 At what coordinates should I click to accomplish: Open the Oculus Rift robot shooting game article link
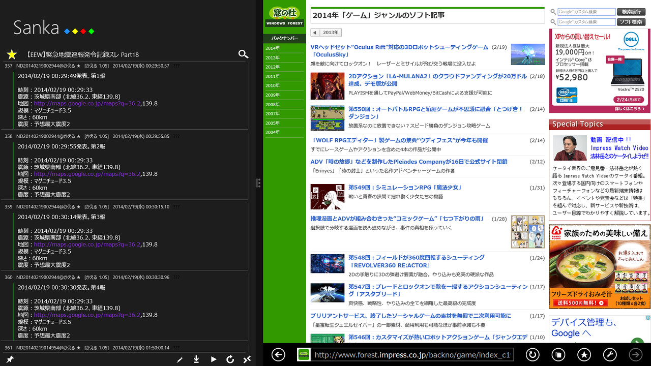pyautogui.click(x=399, y=51)
